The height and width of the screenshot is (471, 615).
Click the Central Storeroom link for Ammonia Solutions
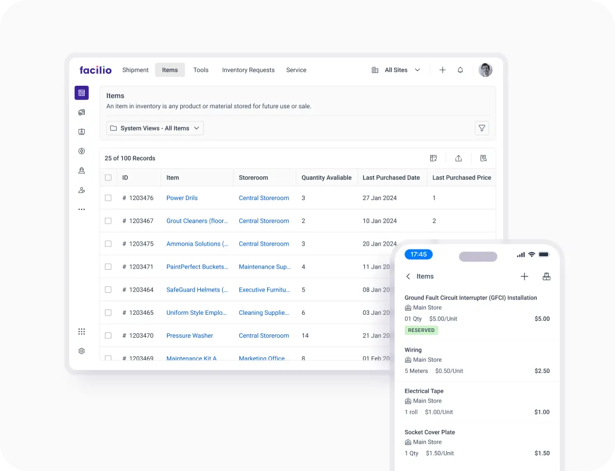[x=264, y=244]
